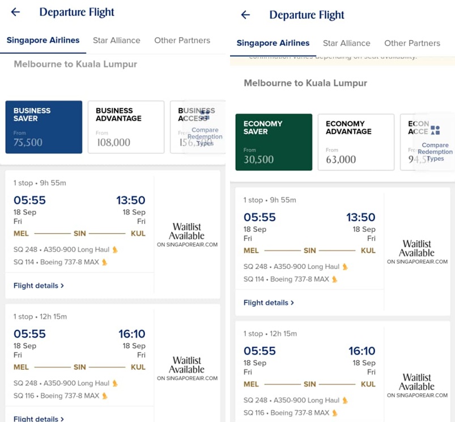455x422 pixels.
Task: Click info icon beside Economy SQ 114 Boeing 737-8
Action: [x=334, y=279]
